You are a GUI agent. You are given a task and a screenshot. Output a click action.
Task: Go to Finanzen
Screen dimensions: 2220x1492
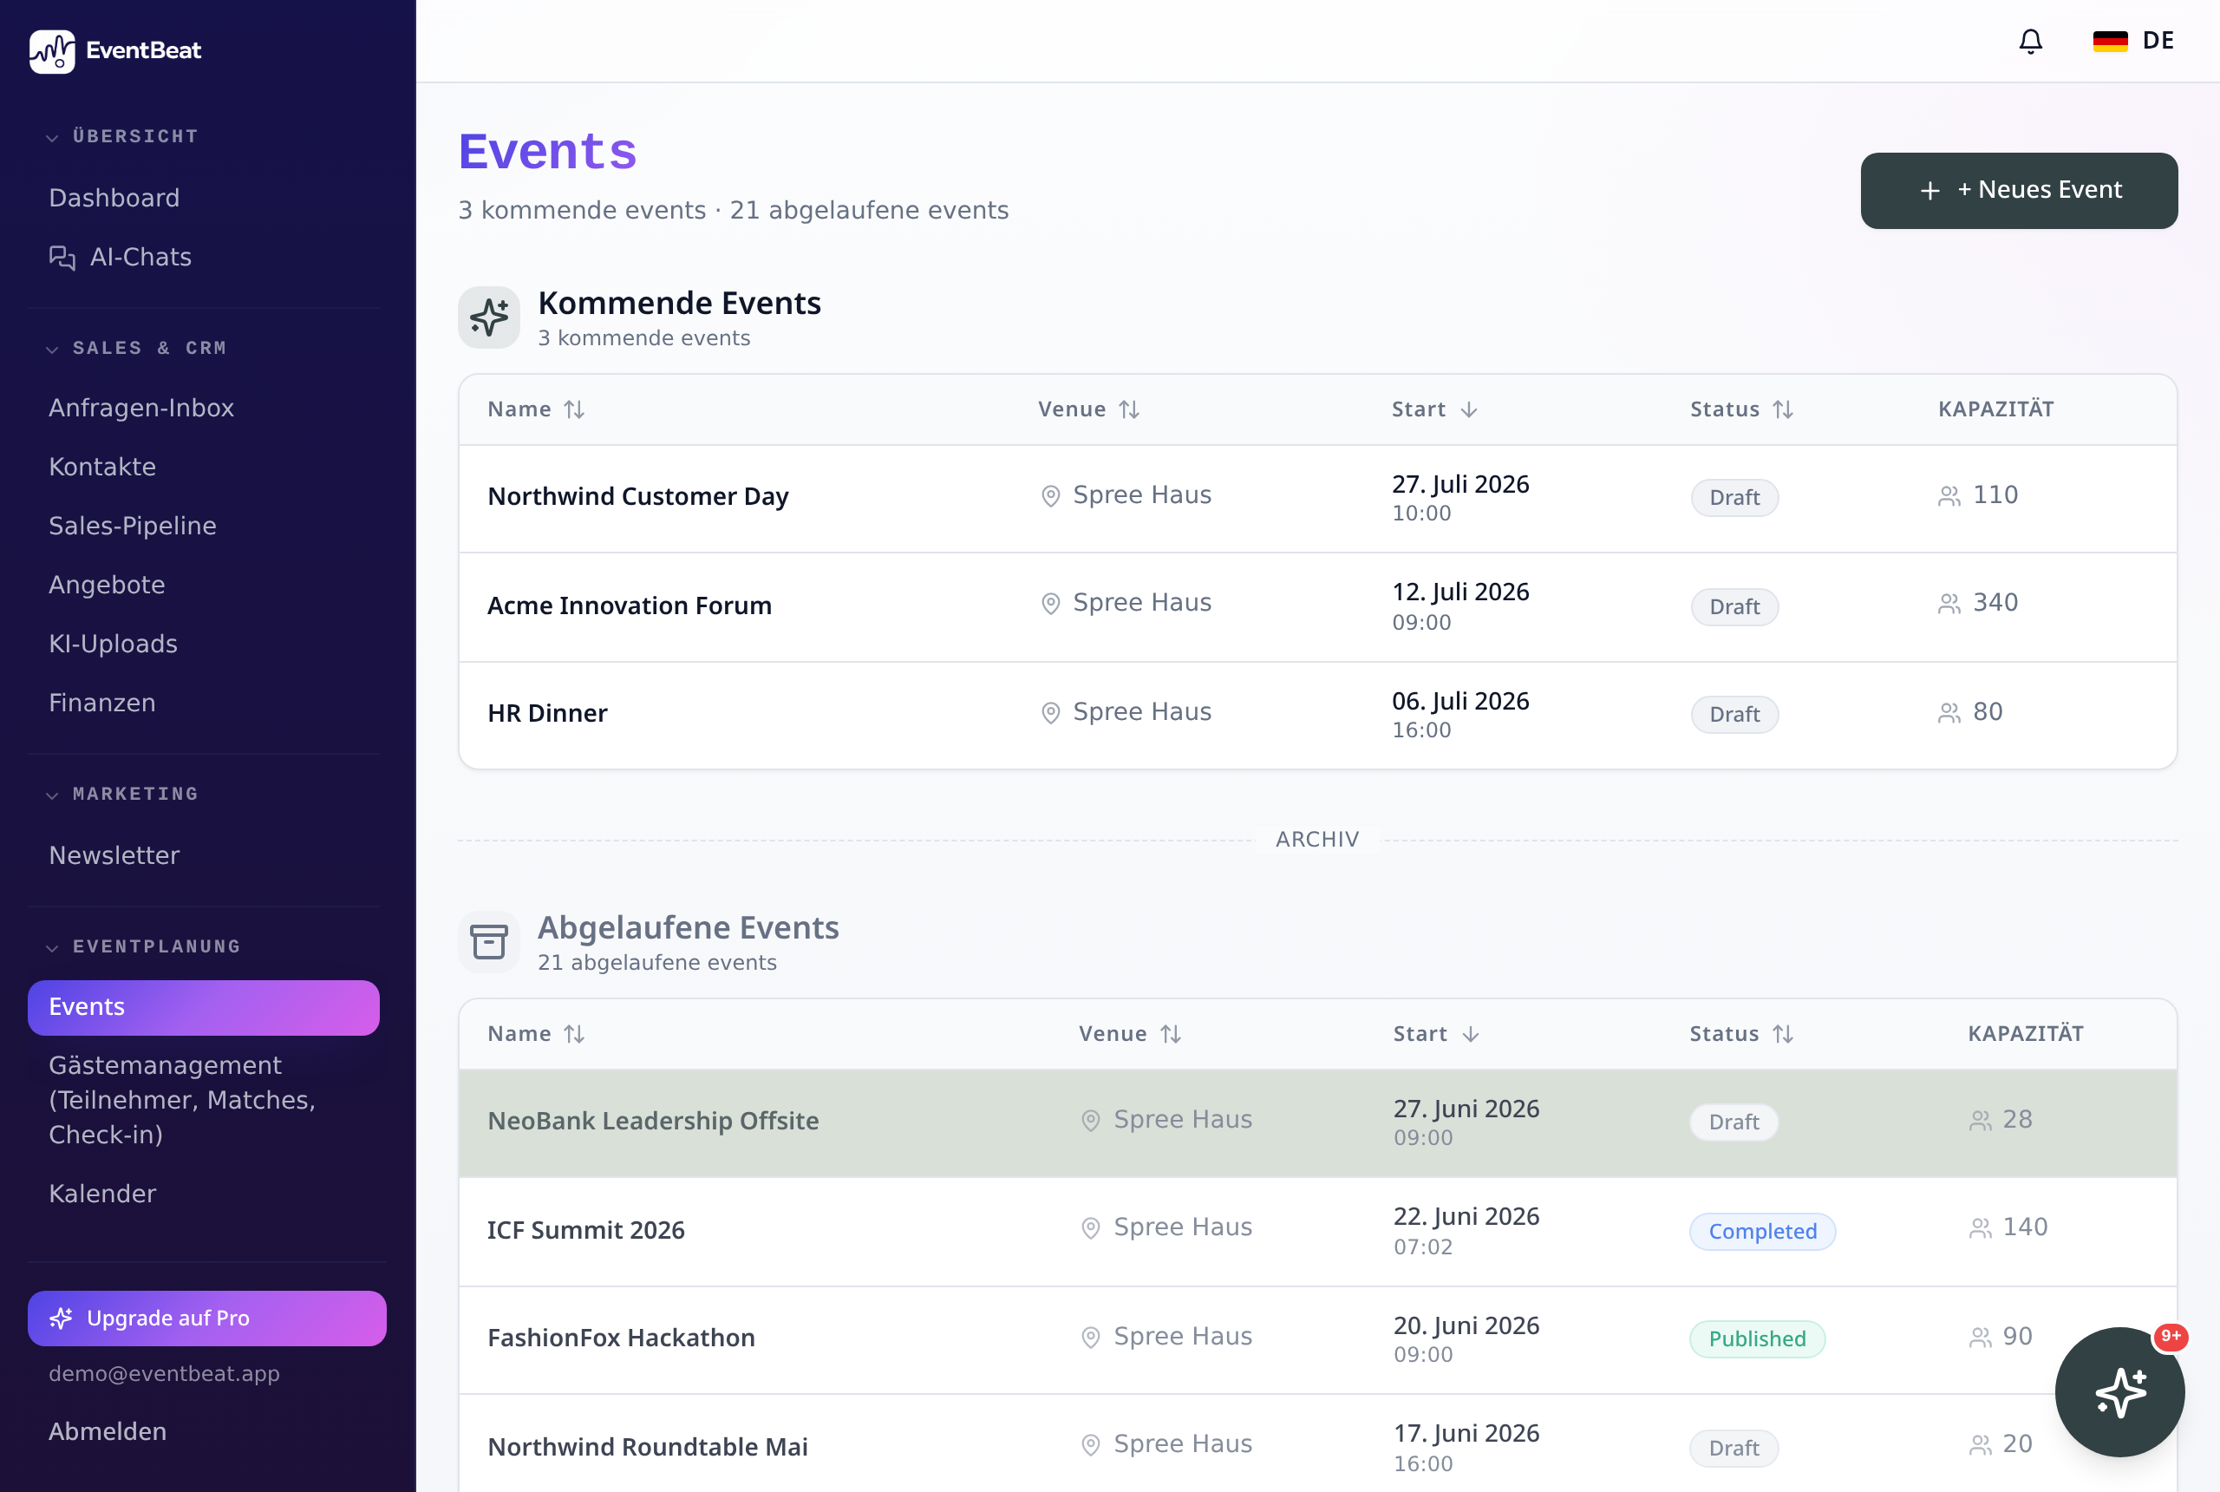[101, 703]
